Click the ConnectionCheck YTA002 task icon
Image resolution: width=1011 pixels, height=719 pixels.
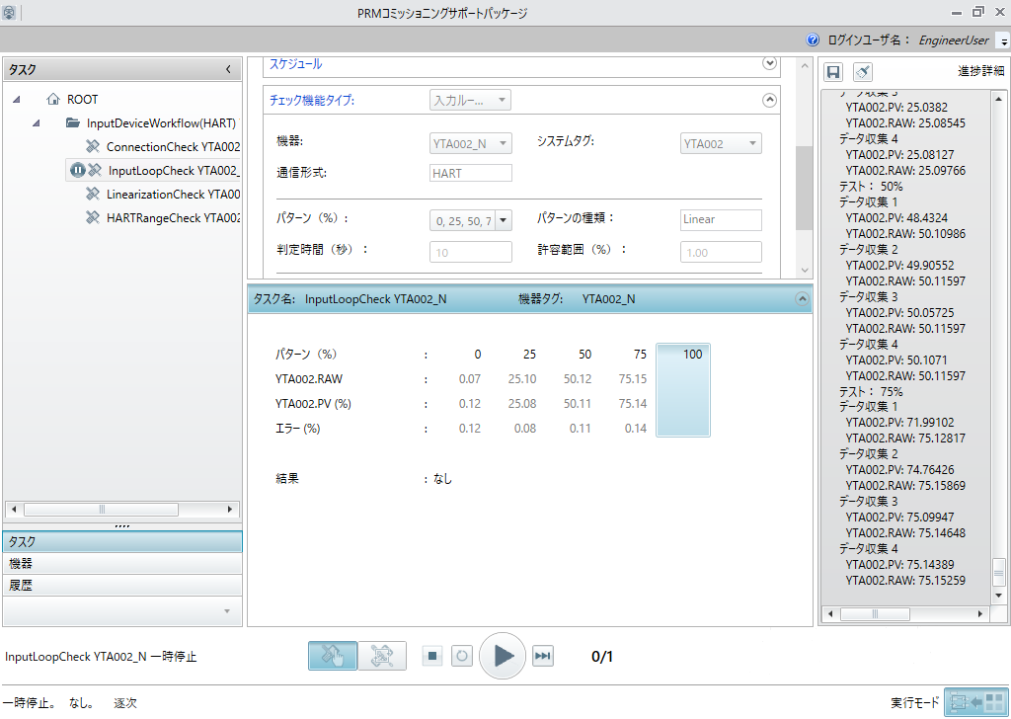pyautogui.click(x=93, y=146)
